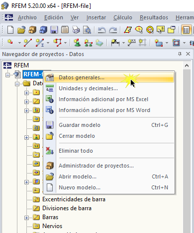Click the add-to-selection cursor icon
Viewport: 194px width, 233px height.
coord(161,30)
